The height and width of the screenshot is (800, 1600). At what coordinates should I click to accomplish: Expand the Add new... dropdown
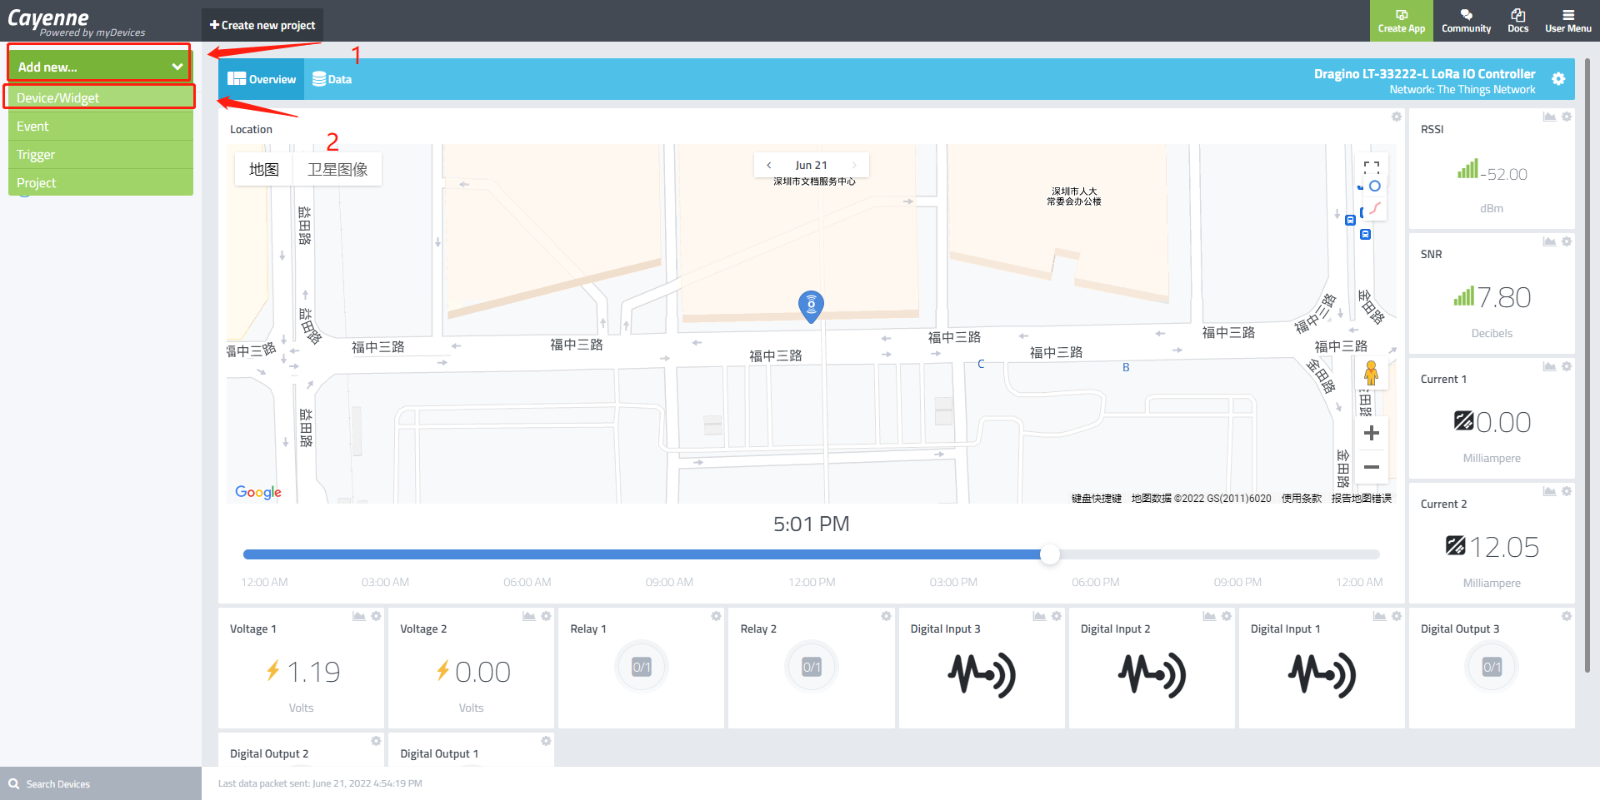100,67
